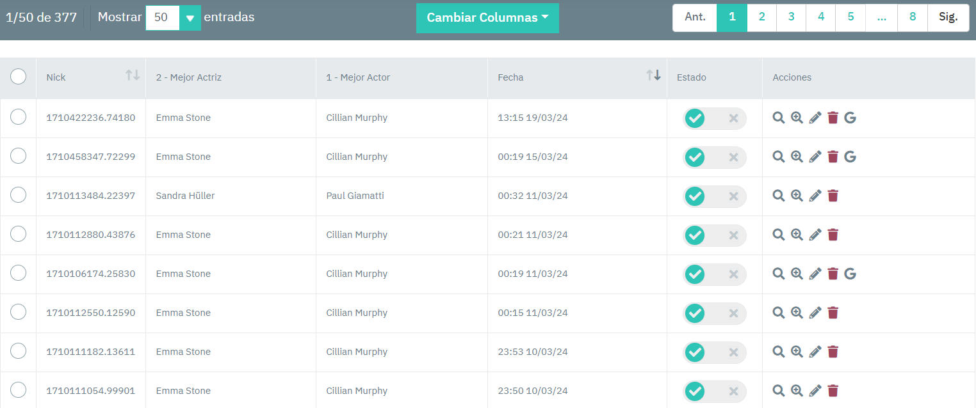The height and width of the screenshot is (408, 976).
Task: Jump to page 8 of results
Action: click(x=913, y=17)
